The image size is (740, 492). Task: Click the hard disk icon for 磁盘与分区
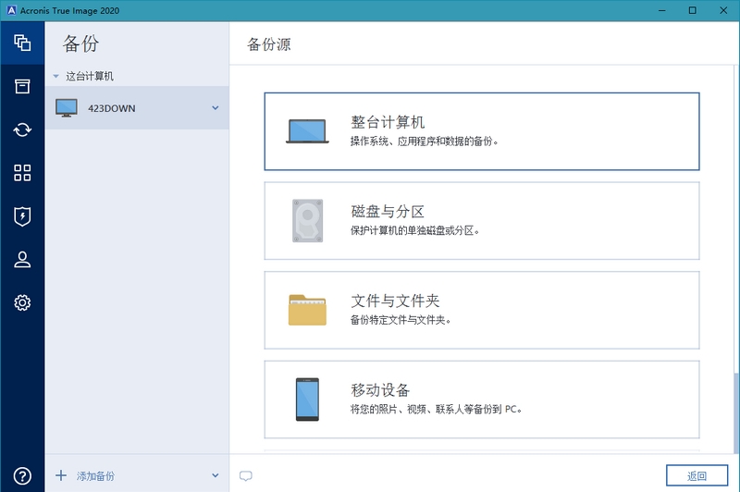(x=307, y=220)
